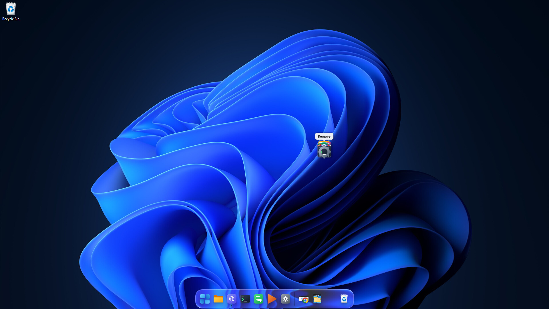Open the blue folder window icon beside Chrome
549x309 pixels.
pyautogui.click(x=317, y=299)
